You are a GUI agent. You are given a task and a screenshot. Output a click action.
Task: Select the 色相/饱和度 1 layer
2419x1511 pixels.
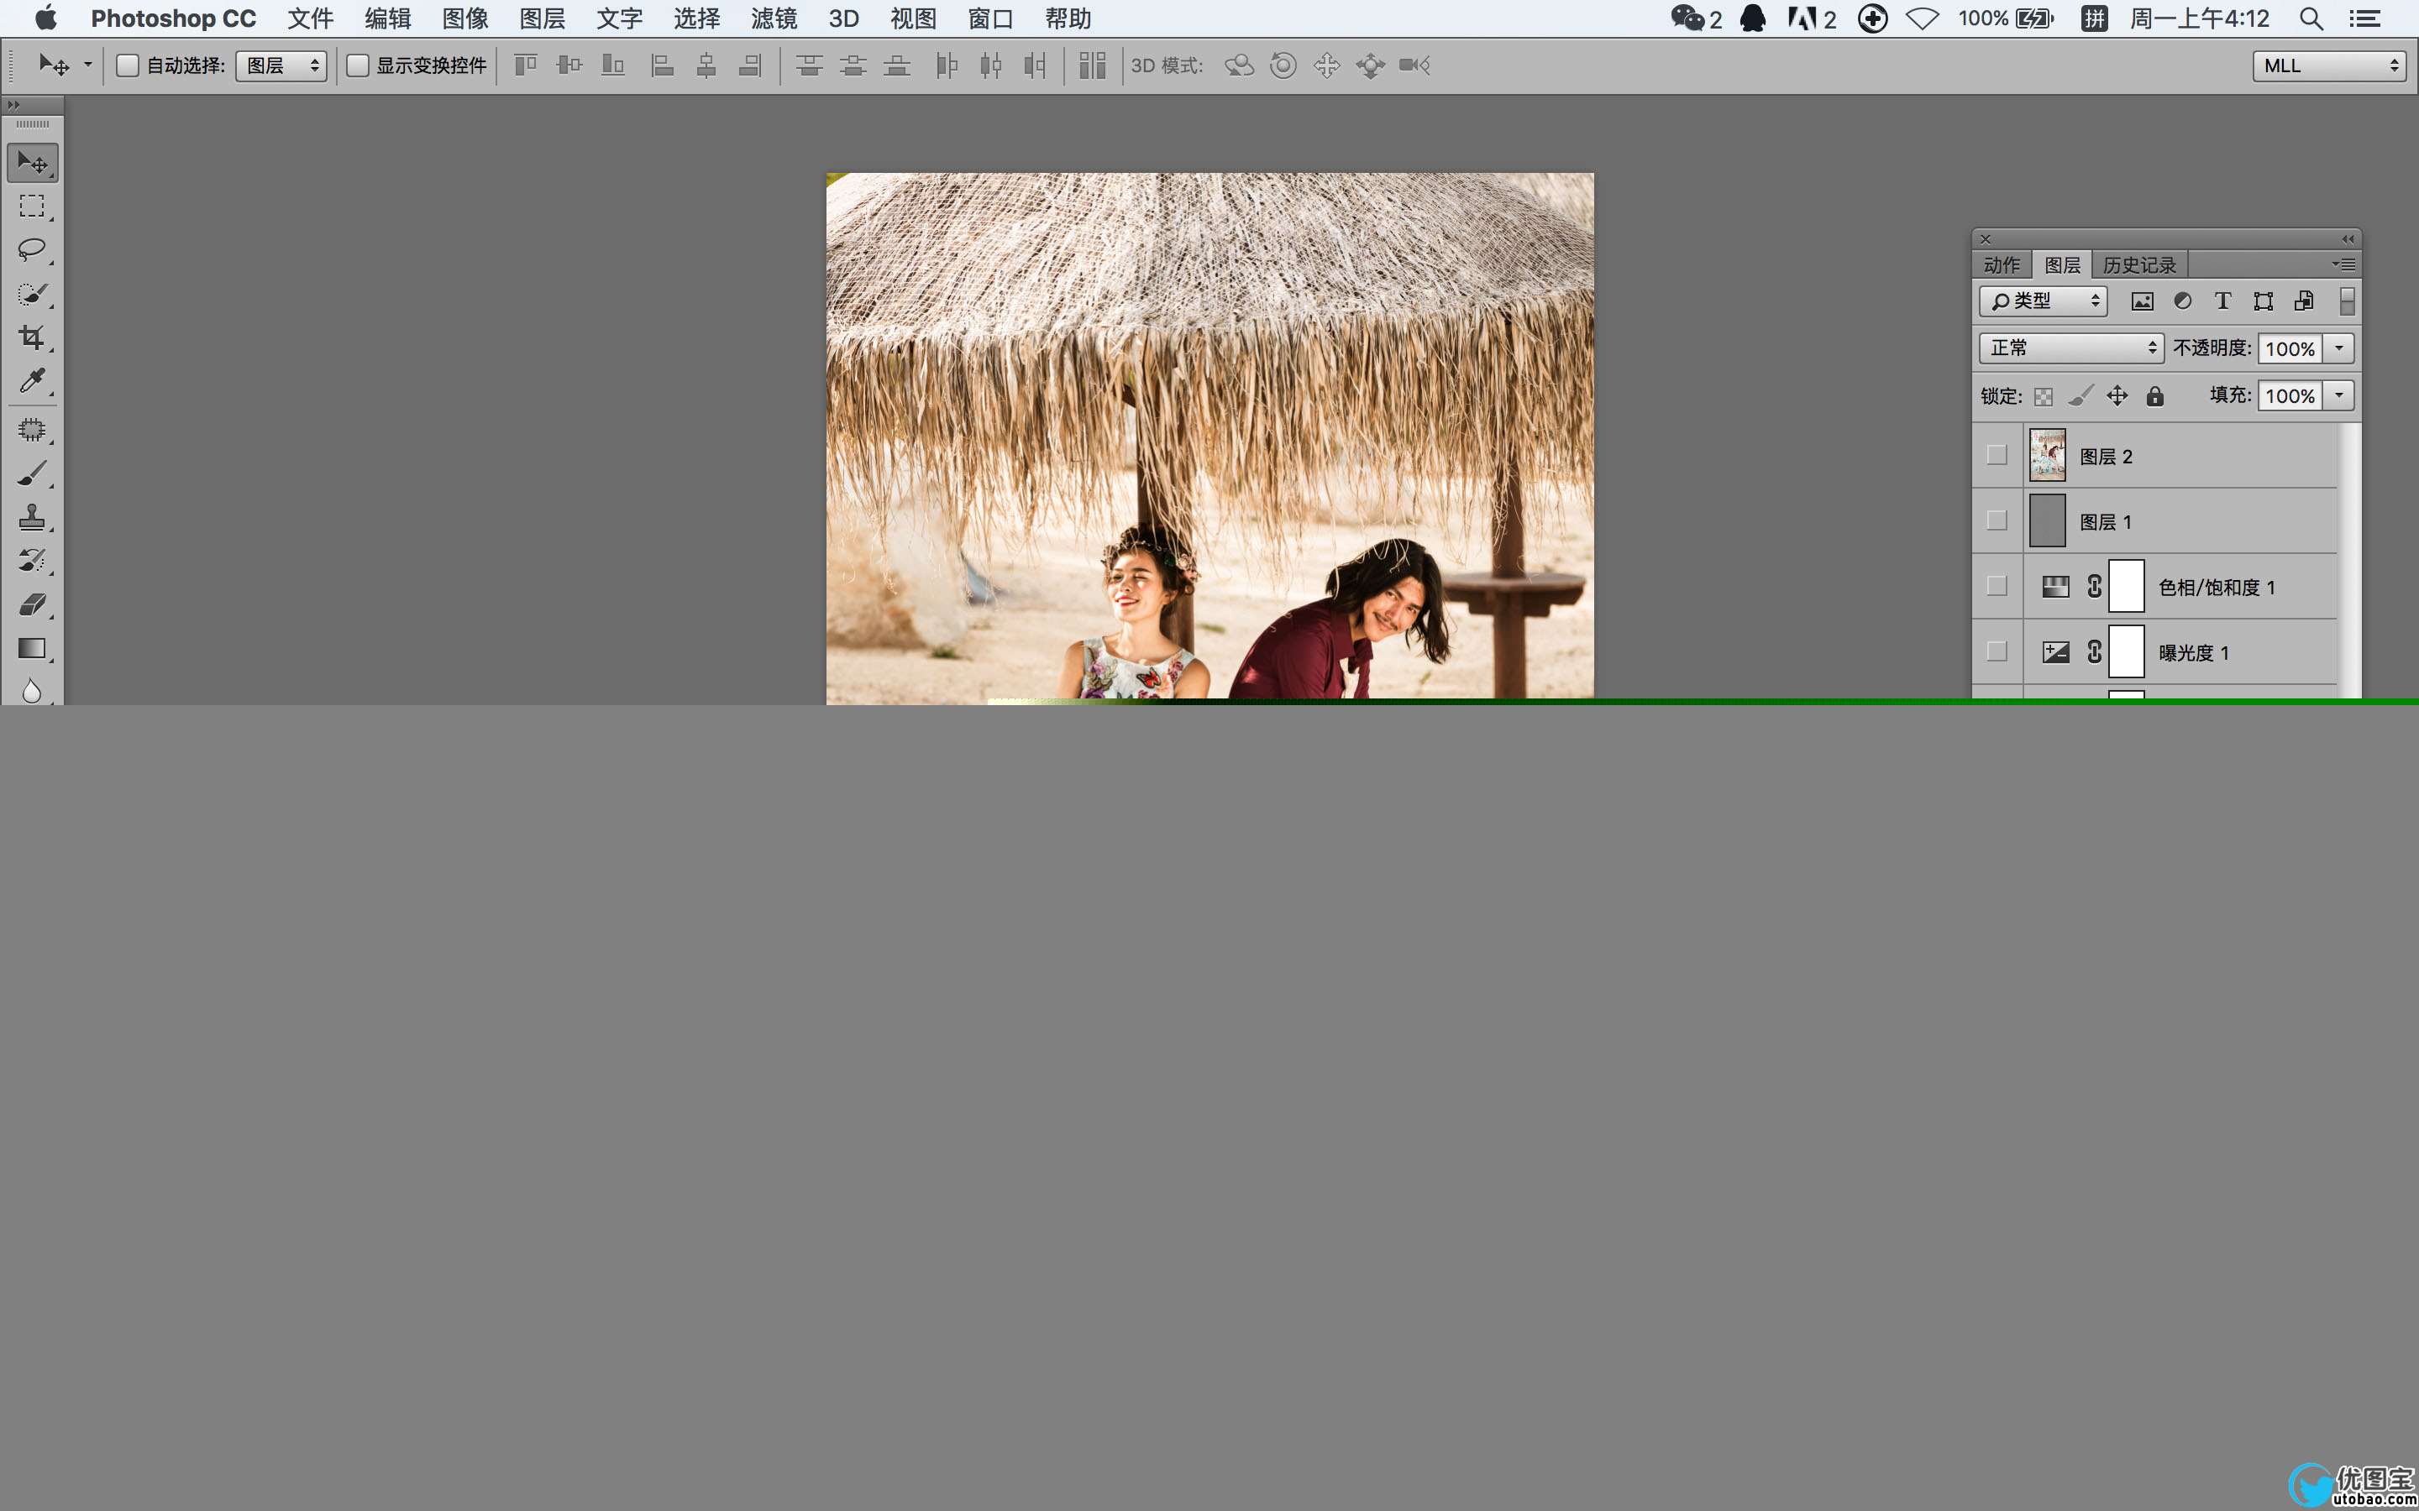[2216, 588]
